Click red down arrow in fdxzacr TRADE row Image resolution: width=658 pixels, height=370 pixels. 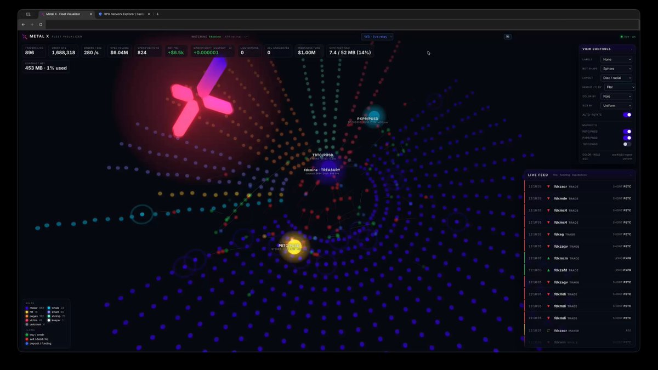548,186
